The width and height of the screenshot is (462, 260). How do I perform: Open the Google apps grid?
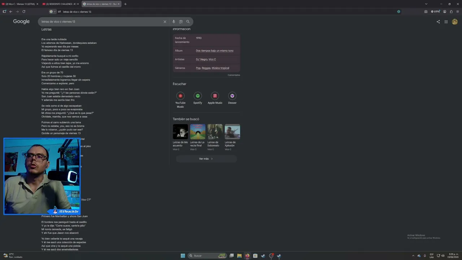pyautogui.click(x=446, y=22)
